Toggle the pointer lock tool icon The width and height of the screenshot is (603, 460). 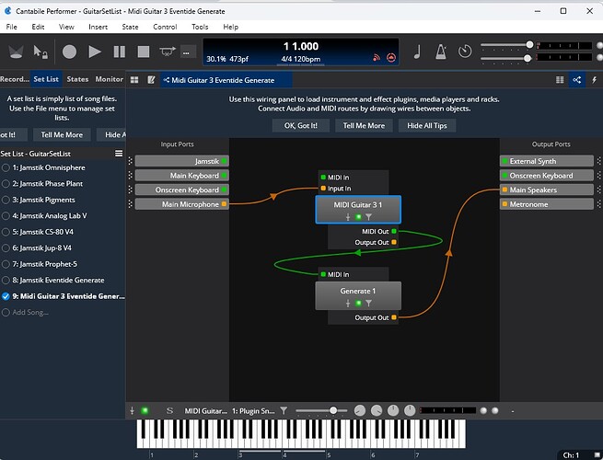point(40,52)
